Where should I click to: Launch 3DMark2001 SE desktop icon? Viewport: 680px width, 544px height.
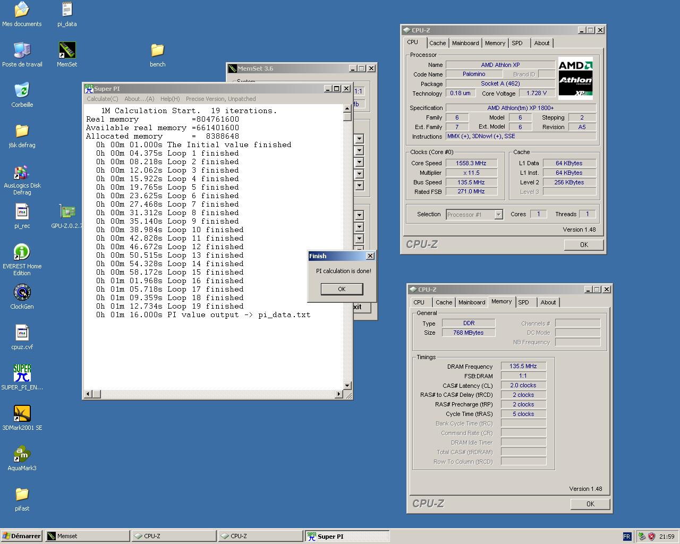tap(22, 413)
